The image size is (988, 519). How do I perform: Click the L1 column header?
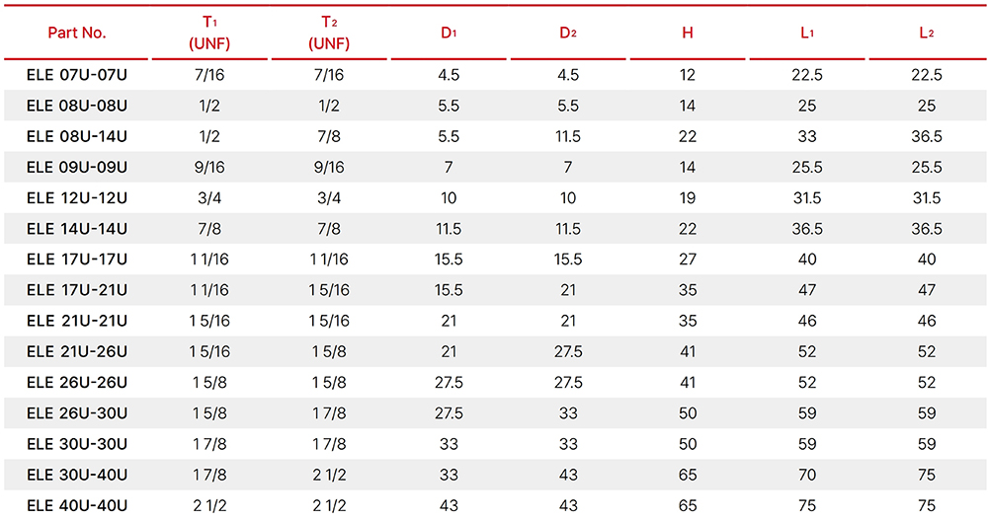click(x=807, y=33)
